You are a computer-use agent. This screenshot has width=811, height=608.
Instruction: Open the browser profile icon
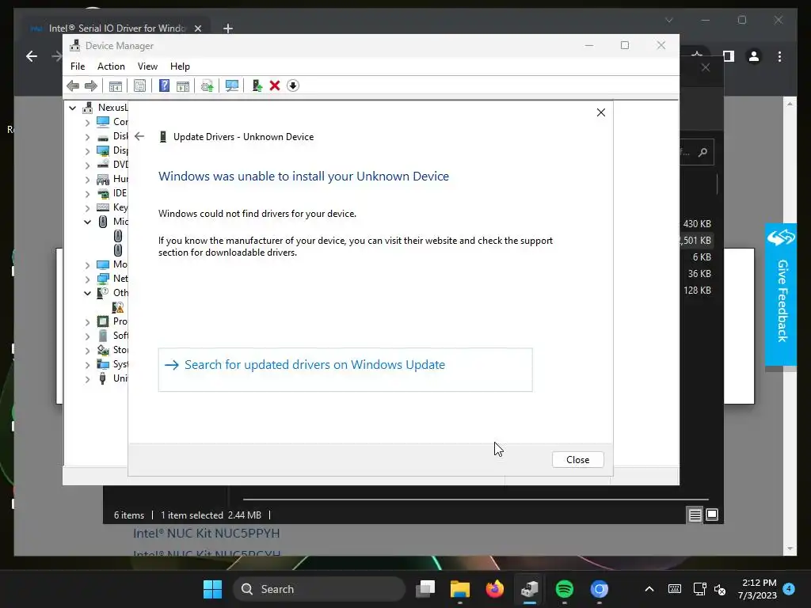[x=754, y=56]
